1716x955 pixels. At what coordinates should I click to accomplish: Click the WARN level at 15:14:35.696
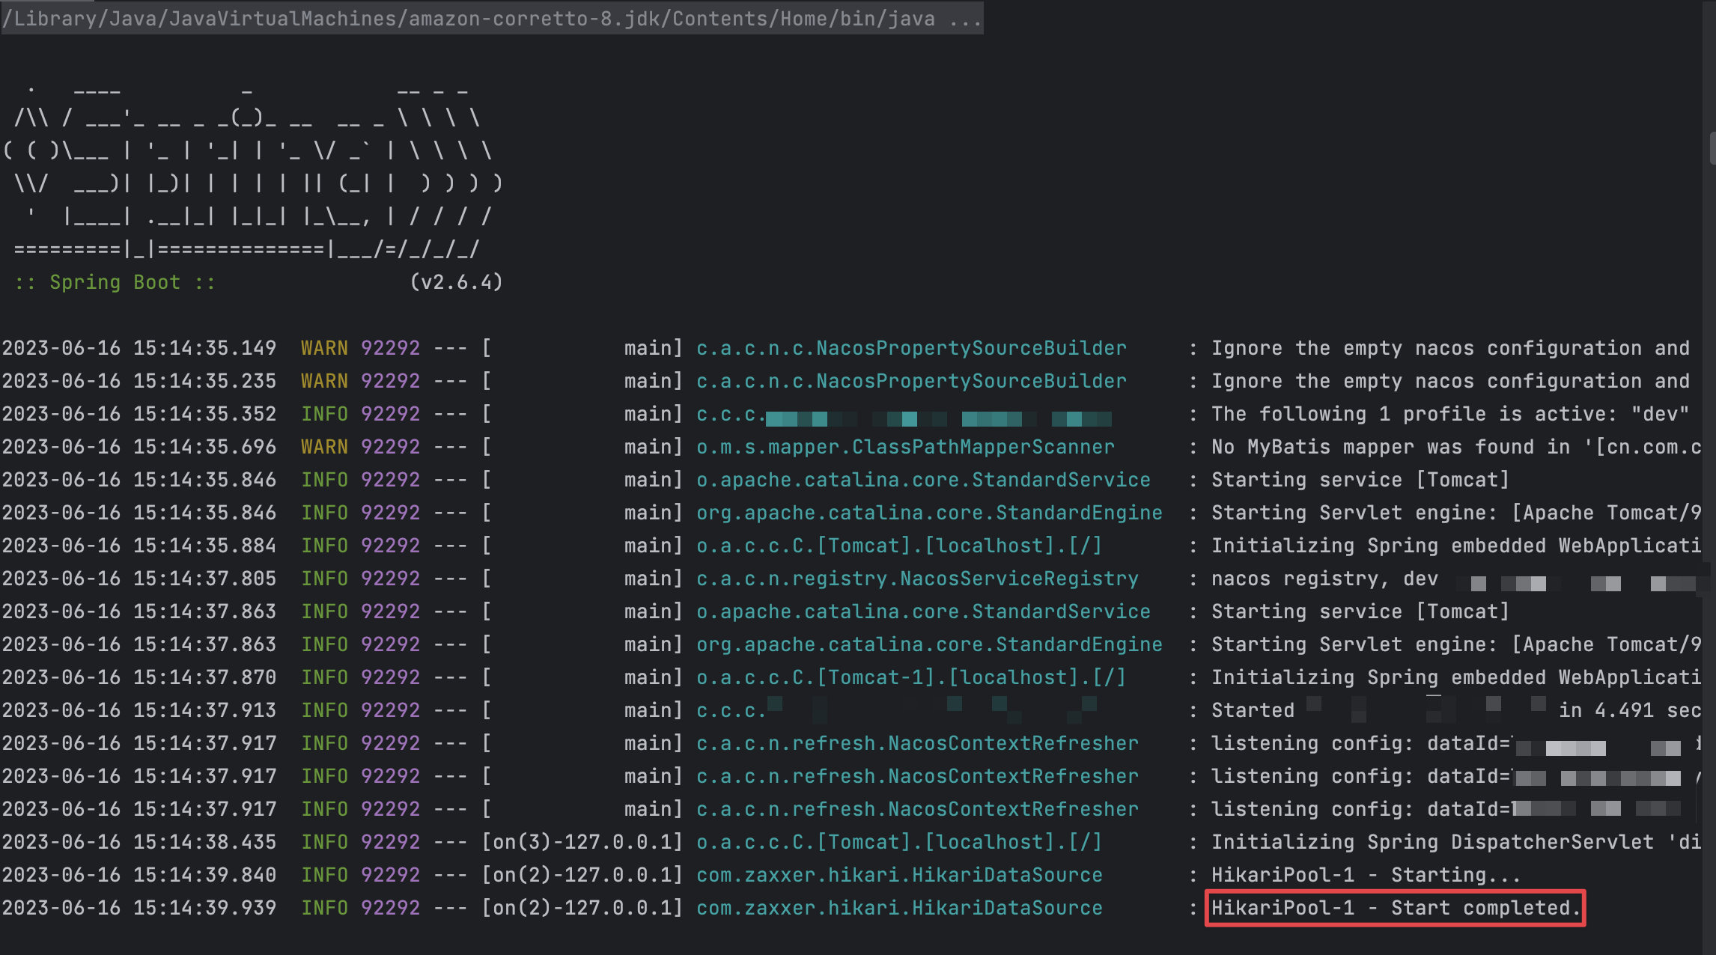tap(324, 447)
